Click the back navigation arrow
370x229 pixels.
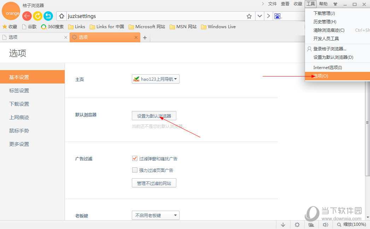coord(27,16)
